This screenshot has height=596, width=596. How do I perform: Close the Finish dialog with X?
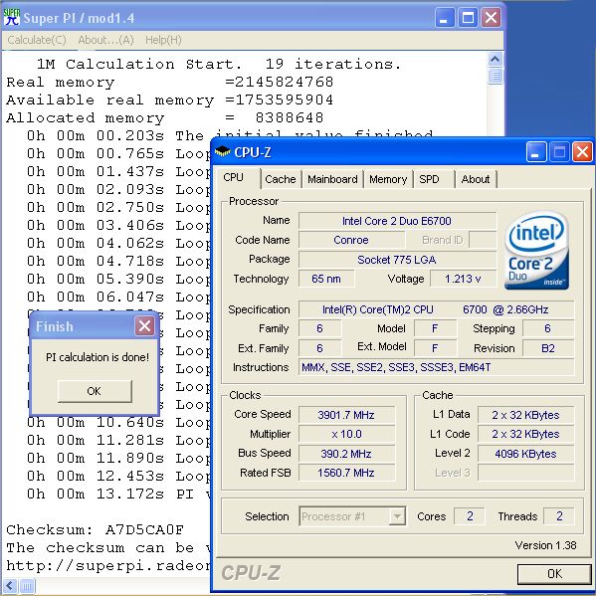(x=144, y=326)
